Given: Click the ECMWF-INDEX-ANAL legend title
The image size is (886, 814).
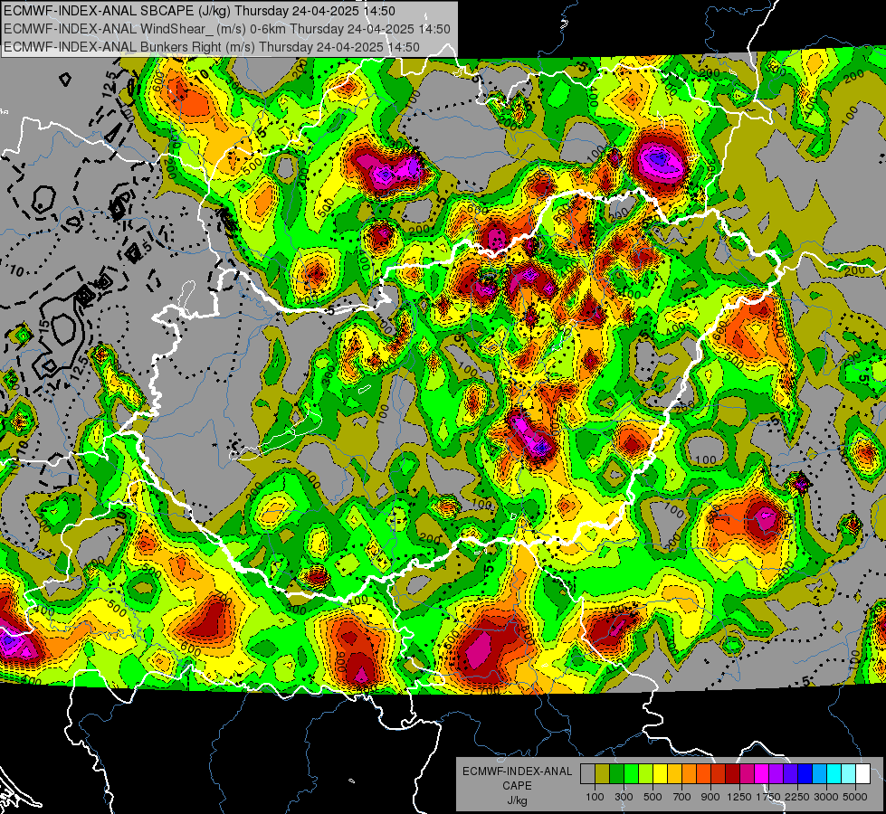Looking at the screenshot, I should coord(518,771).
